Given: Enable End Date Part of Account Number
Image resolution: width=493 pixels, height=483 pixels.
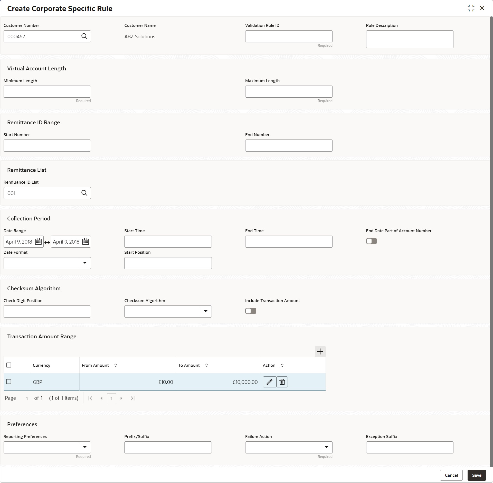Looking at the screenshot, I should [371, 241].
